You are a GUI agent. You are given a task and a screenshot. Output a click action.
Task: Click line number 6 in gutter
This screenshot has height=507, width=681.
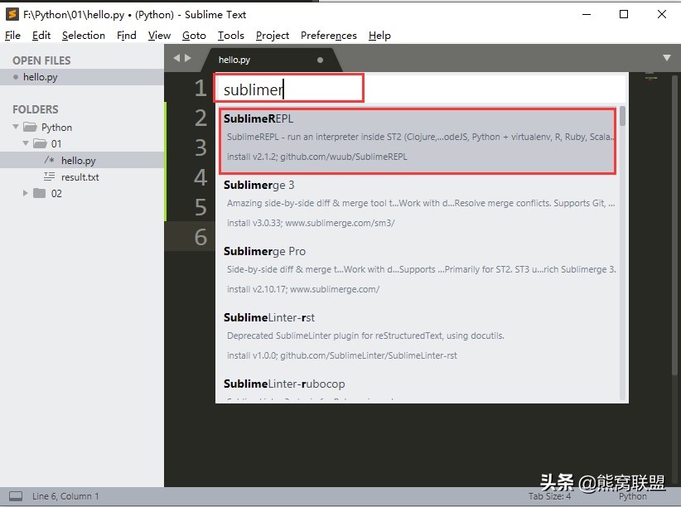[200, 236]
